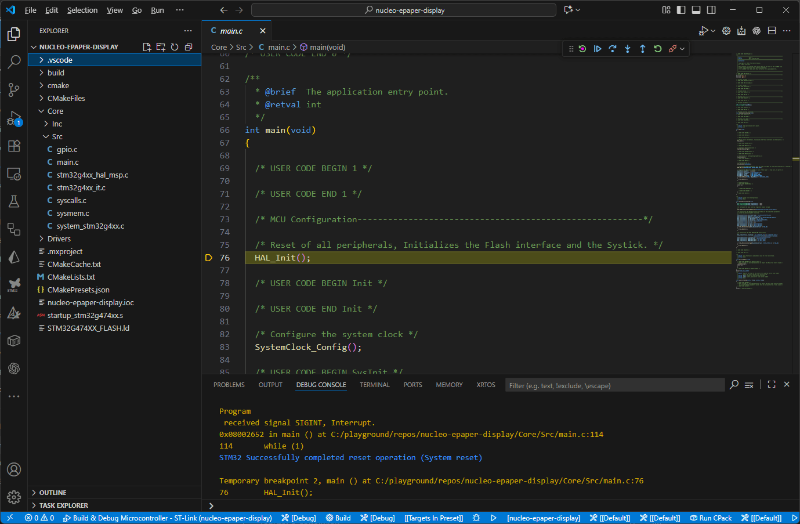Toggle primary side bar visibility

pyautogui.click(x=681, y=10)
